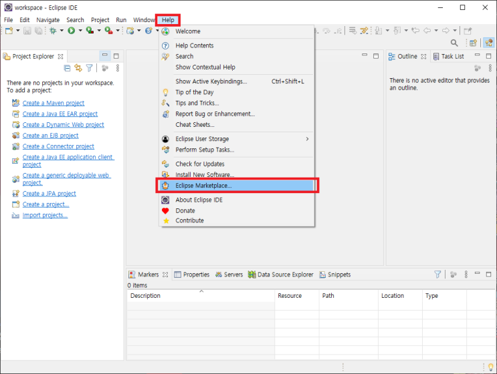Click the Run External Tools toolbar icon
Viewport: 497px width, 374px height.
point(109,31)
